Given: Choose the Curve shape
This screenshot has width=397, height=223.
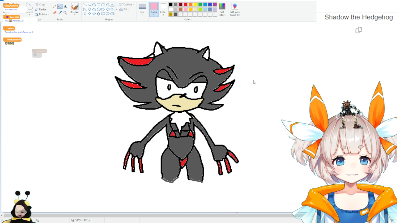Looking at the screenshot, I should coord(90,5).
